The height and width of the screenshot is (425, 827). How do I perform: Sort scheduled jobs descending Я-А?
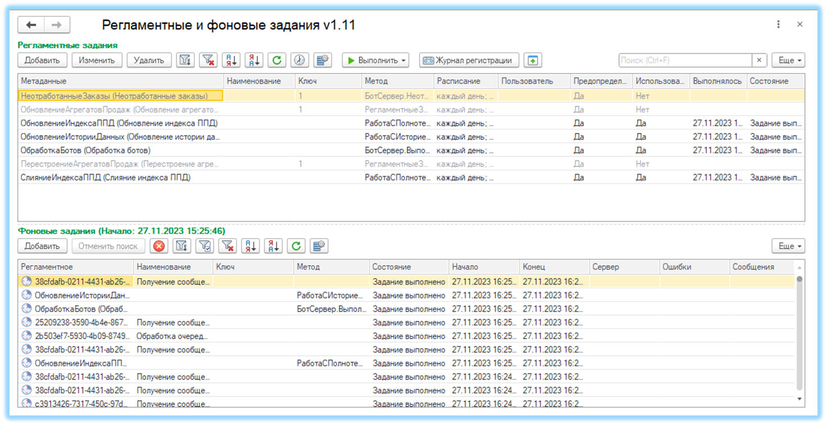pyautogui.click(x=254, y=60)
